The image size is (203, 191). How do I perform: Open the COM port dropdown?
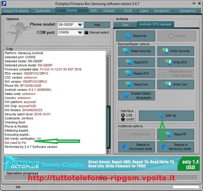point(80,32)
